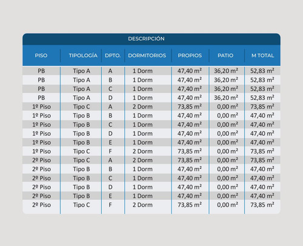Viewport: 303px width, 246px height.
Task: Select the M TOTAL column header
Action: tap(262, 55)
